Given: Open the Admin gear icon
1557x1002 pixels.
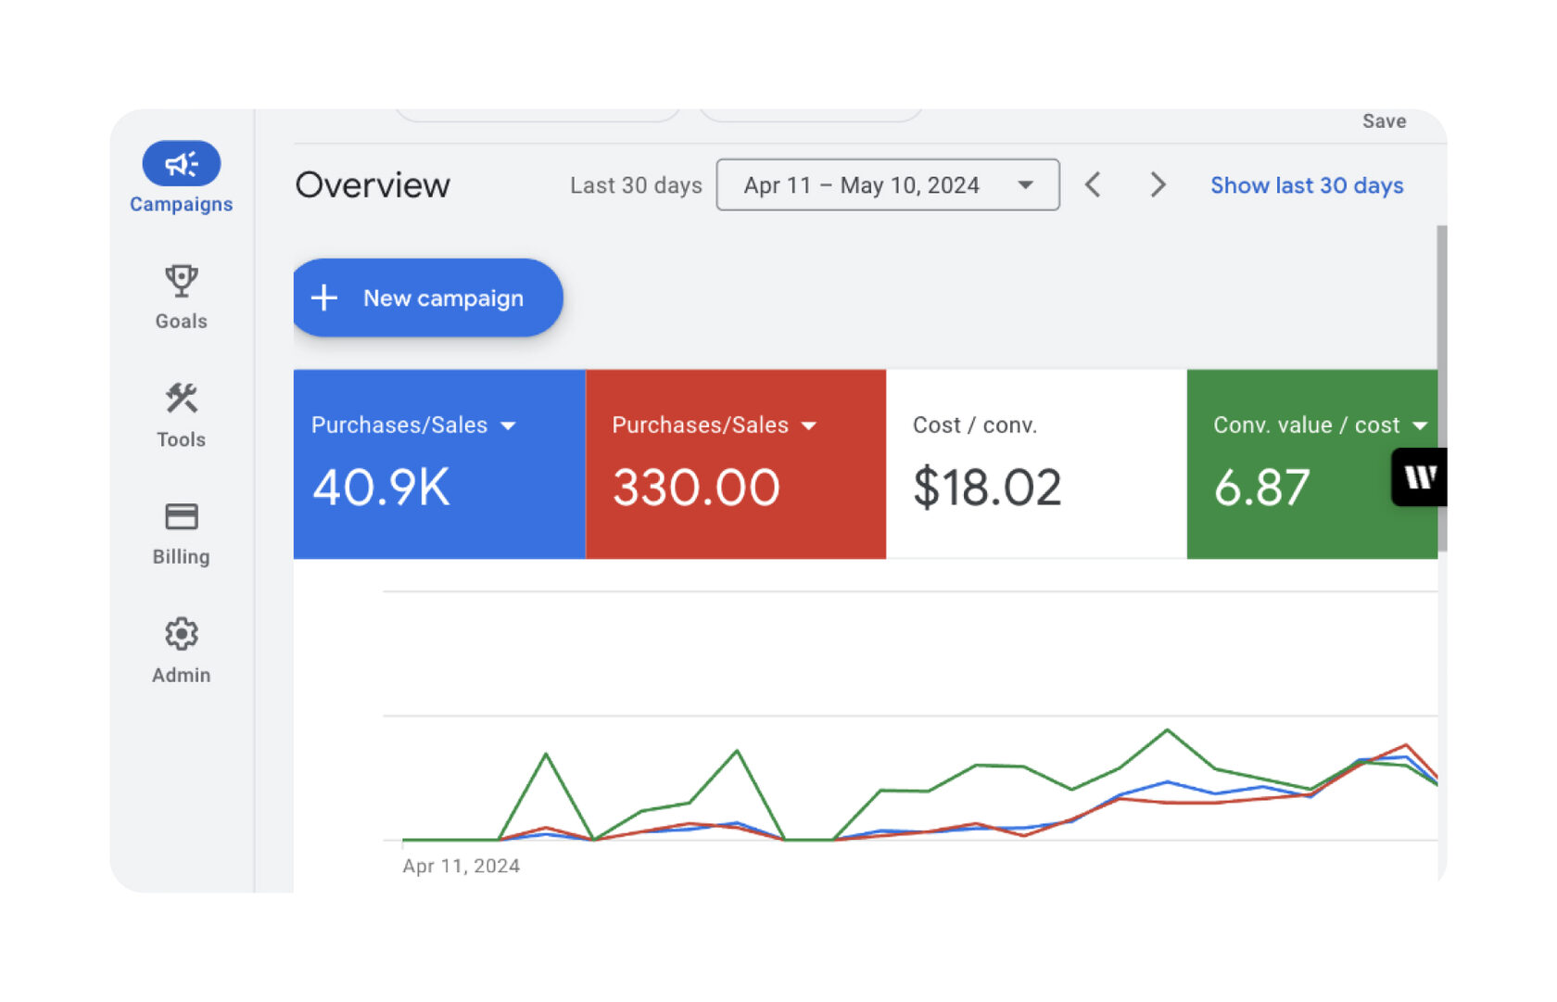Looking at the screenshot, I should point(182,634).
